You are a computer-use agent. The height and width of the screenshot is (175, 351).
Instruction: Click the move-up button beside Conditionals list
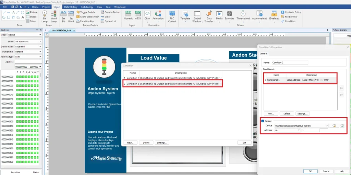point(341,89)
